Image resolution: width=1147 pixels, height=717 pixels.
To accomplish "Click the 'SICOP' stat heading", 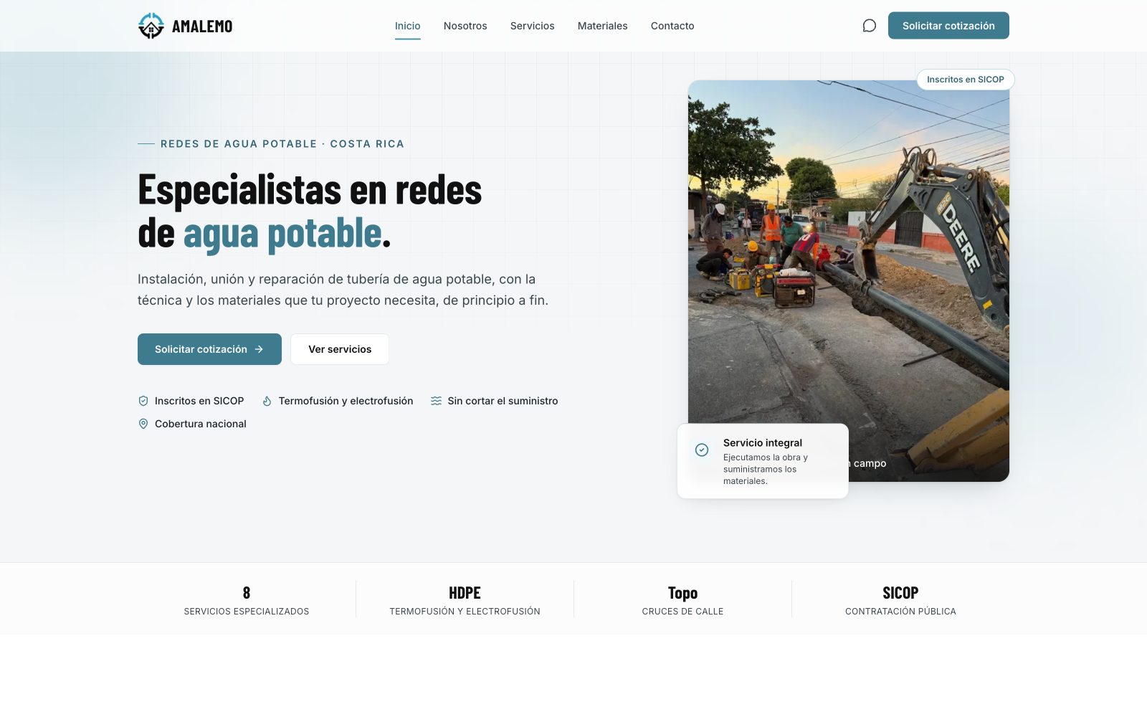I will point(900,593).
